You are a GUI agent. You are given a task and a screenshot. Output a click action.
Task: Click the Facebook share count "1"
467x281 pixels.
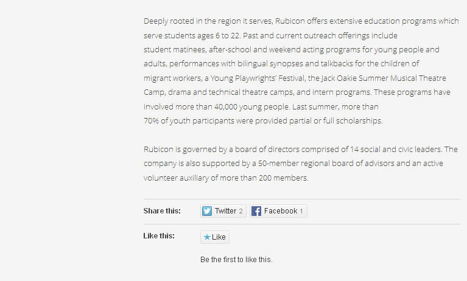pyautogui.click(x=301, y=211)
